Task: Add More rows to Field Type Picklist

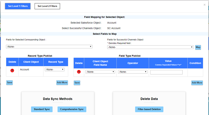Action: pyautogui.click(x=197, y=83)
